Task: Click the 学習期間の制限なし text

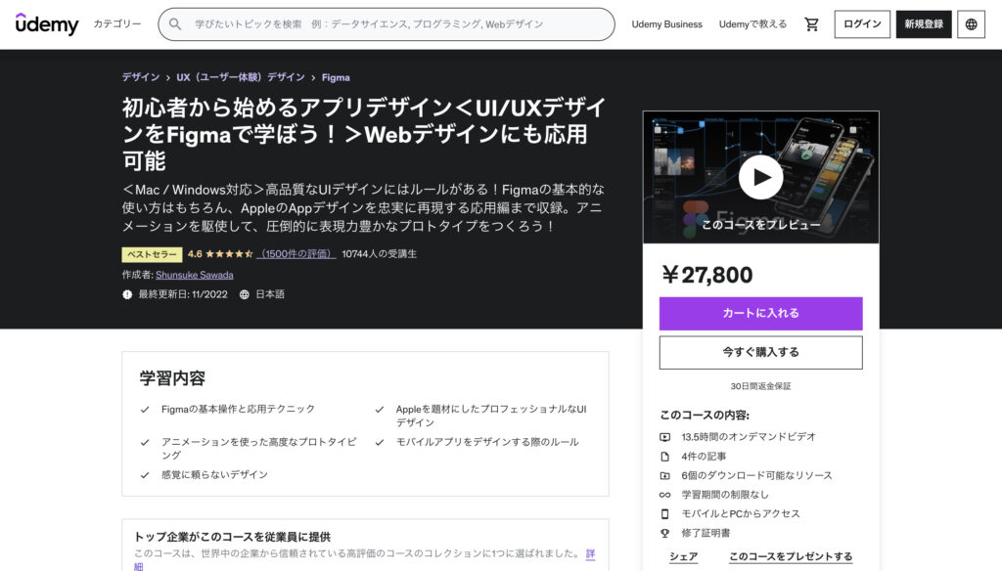Action: [725, 495]
